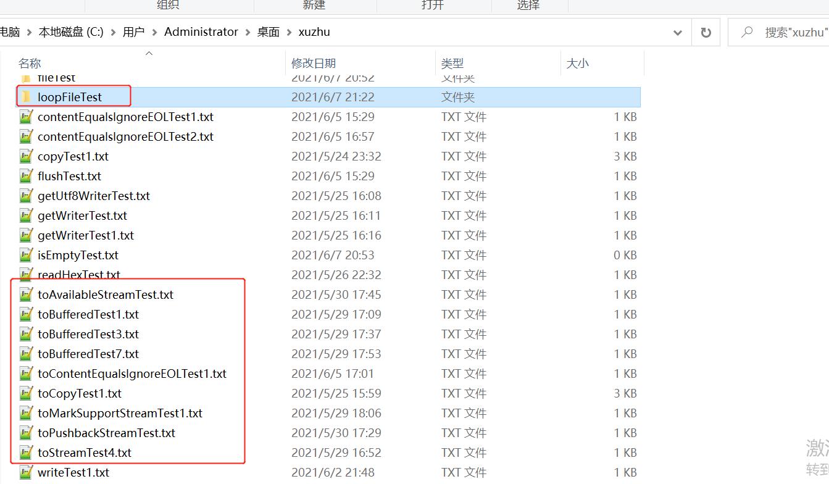The height and width of the screenshot is (484, 829).
Task: Expand chevron after 用户 breadcrumb
Action: click(x=154, y=32)
